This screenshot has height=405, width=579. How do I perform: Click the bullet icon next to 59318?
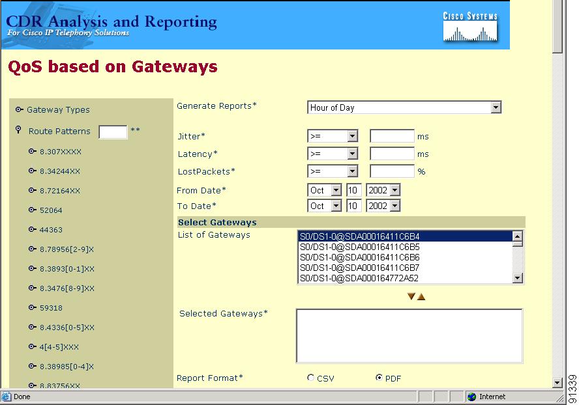33,307
